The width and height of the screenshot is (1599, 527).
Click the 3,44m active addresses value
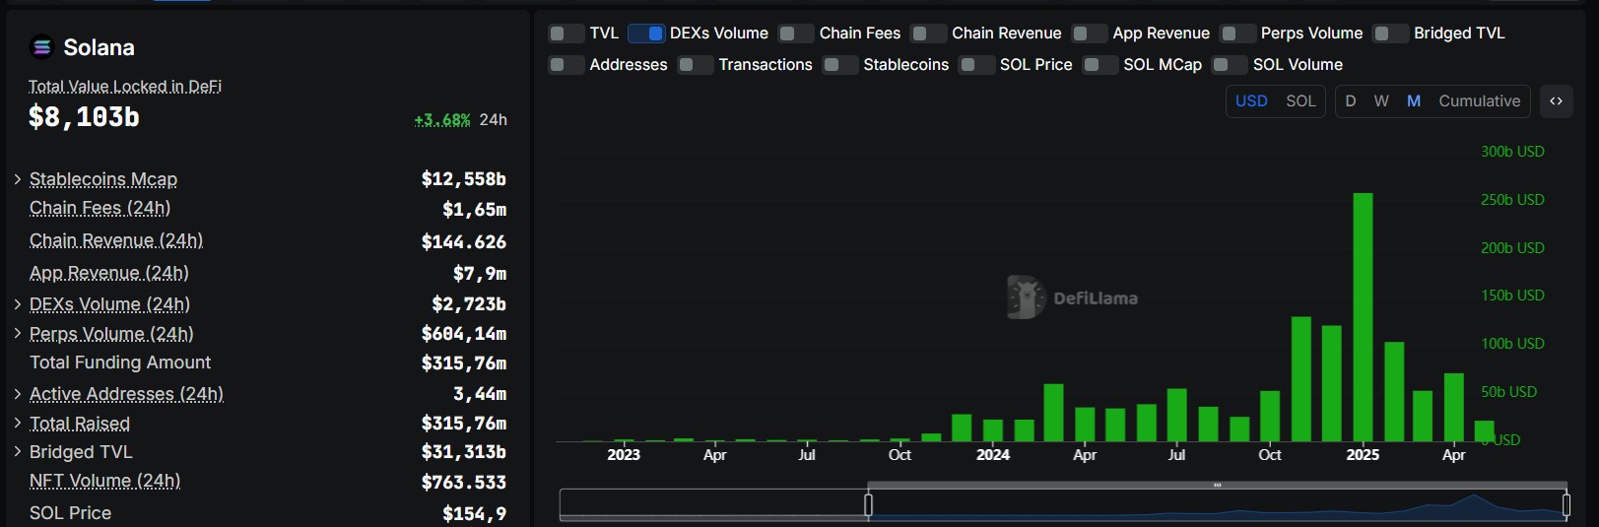click(480, 394)
